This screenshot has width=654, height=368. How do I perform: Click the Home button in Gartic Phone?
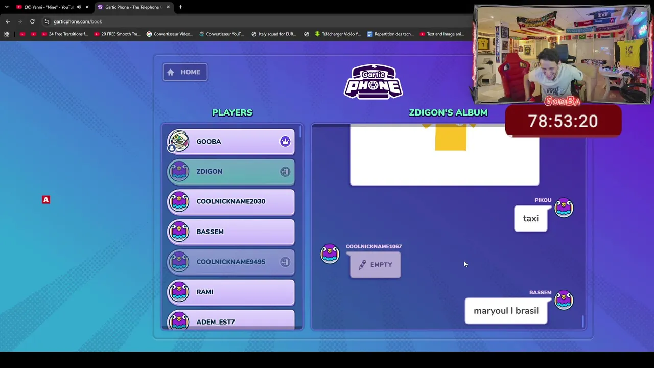point(185,72)
